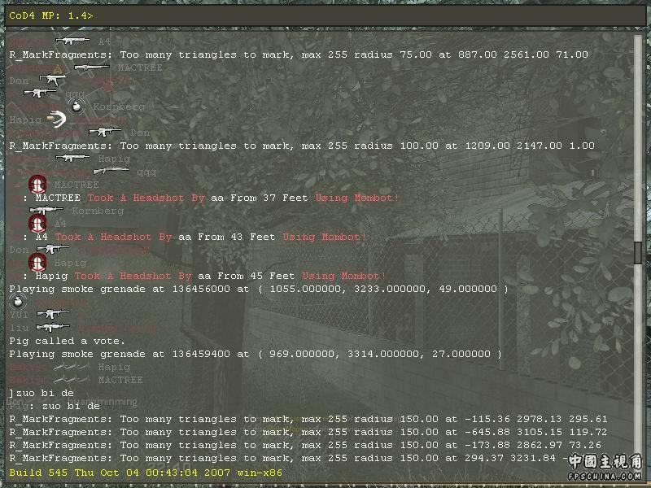Select the R_MarkFragments line with -645.88 3105.15
Screen dimensions: 651x488
308,432
